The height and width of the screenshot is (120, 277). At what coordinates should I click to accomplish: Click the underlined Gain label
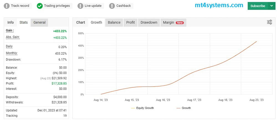(10, 31)
